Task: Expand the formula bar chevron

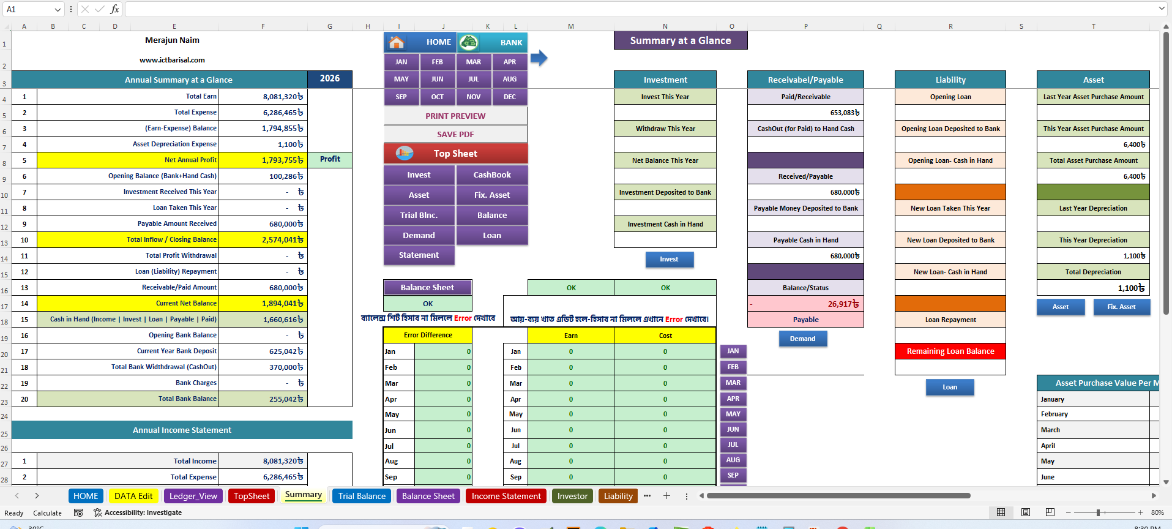Action: click(x=1162, y=9)
